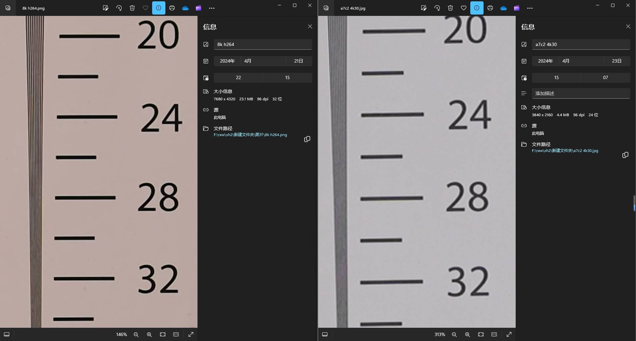Favorite the 8k h264.png image with heart
Viewport: 636px width, 341px height.
click(x=145, y=8)
